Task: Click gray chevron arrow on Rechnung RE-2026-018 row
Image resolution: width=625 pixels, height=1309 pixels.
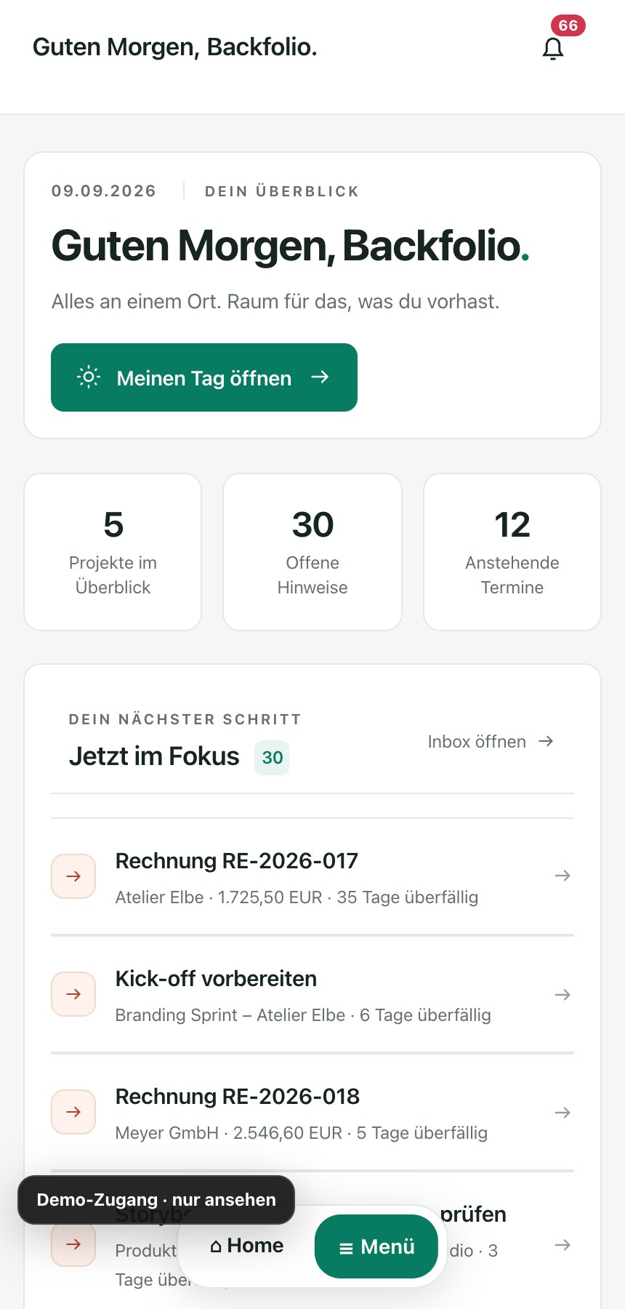Action: (x=562, y=1112)
